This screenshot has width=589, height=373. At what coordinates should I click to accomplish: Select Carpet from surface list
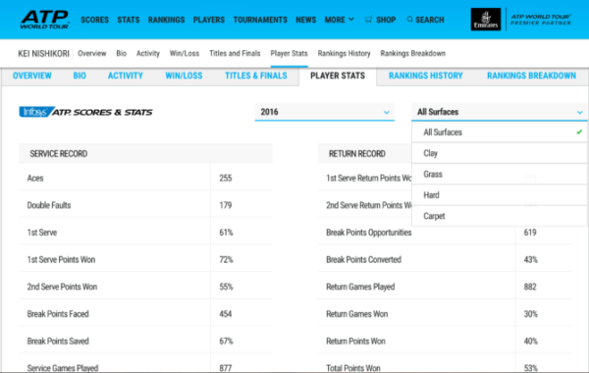pos(500,216)
